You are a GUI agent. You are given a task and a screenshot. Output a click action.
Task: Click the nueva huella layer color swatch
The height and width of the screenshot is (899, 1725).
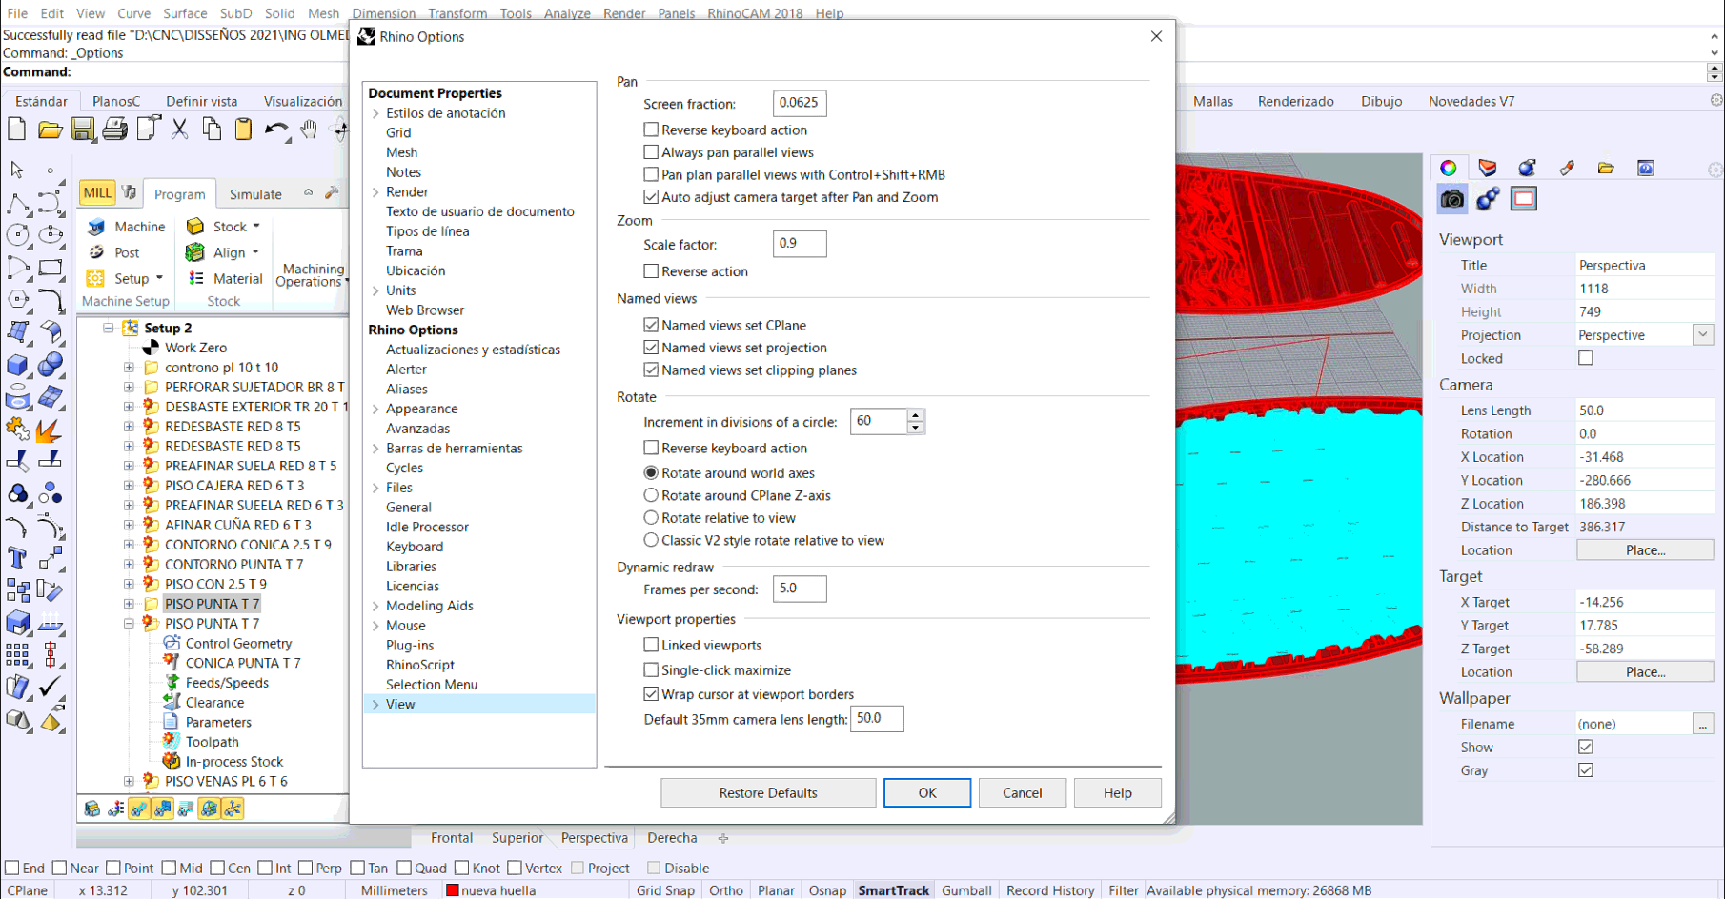coord(453,890)
